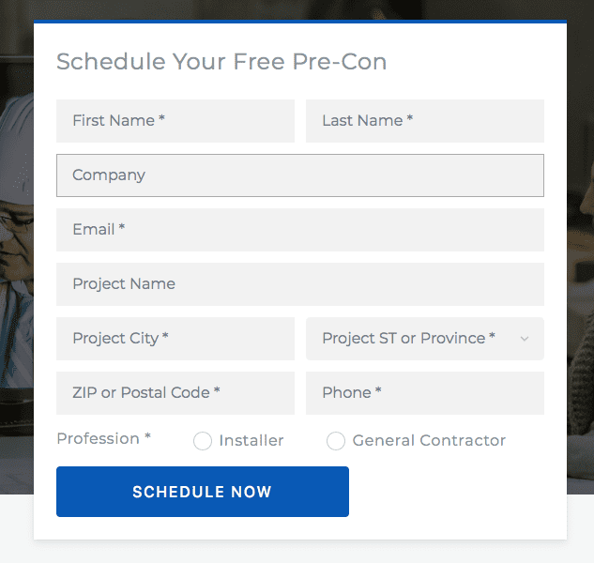Click the Phone input field
The width and height of the screenshot is (594, 563).
[424, 393]
